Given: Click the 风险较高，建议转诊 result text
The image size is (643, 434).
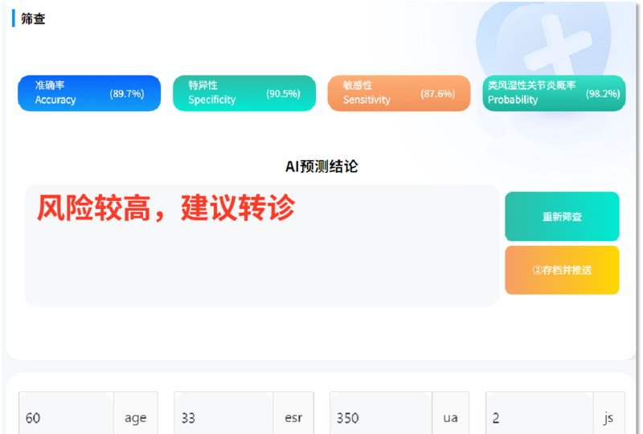Looking at the screenshot, I should tap(166, 208).
